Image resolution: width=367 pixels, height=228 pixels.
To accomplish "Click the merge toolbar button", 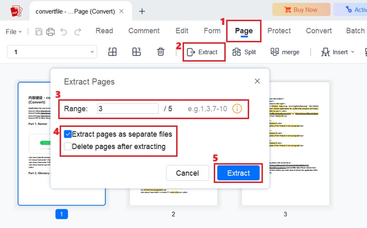I will point(285,52).
